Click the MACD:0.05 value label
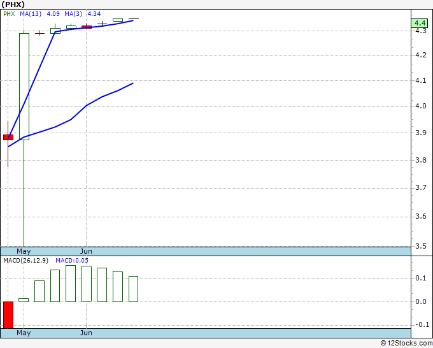This screenshot has width=433, height=348. point(72,261)
